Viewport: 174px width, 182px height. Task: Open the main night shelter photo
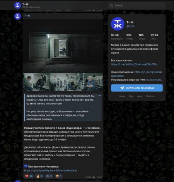click(63, 46)
